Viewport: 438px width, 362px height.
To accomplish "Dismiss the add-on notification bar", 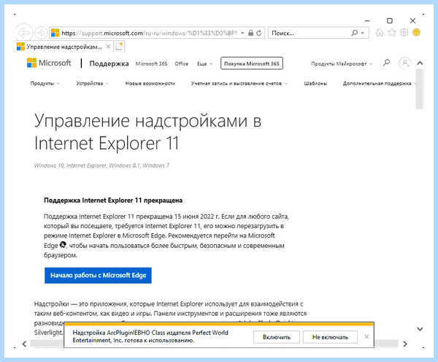I will (366, 337).
